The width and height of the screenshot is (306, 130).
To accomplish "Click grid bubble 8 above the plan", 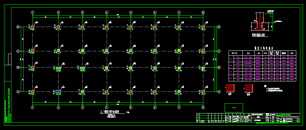I will (203, 12).
